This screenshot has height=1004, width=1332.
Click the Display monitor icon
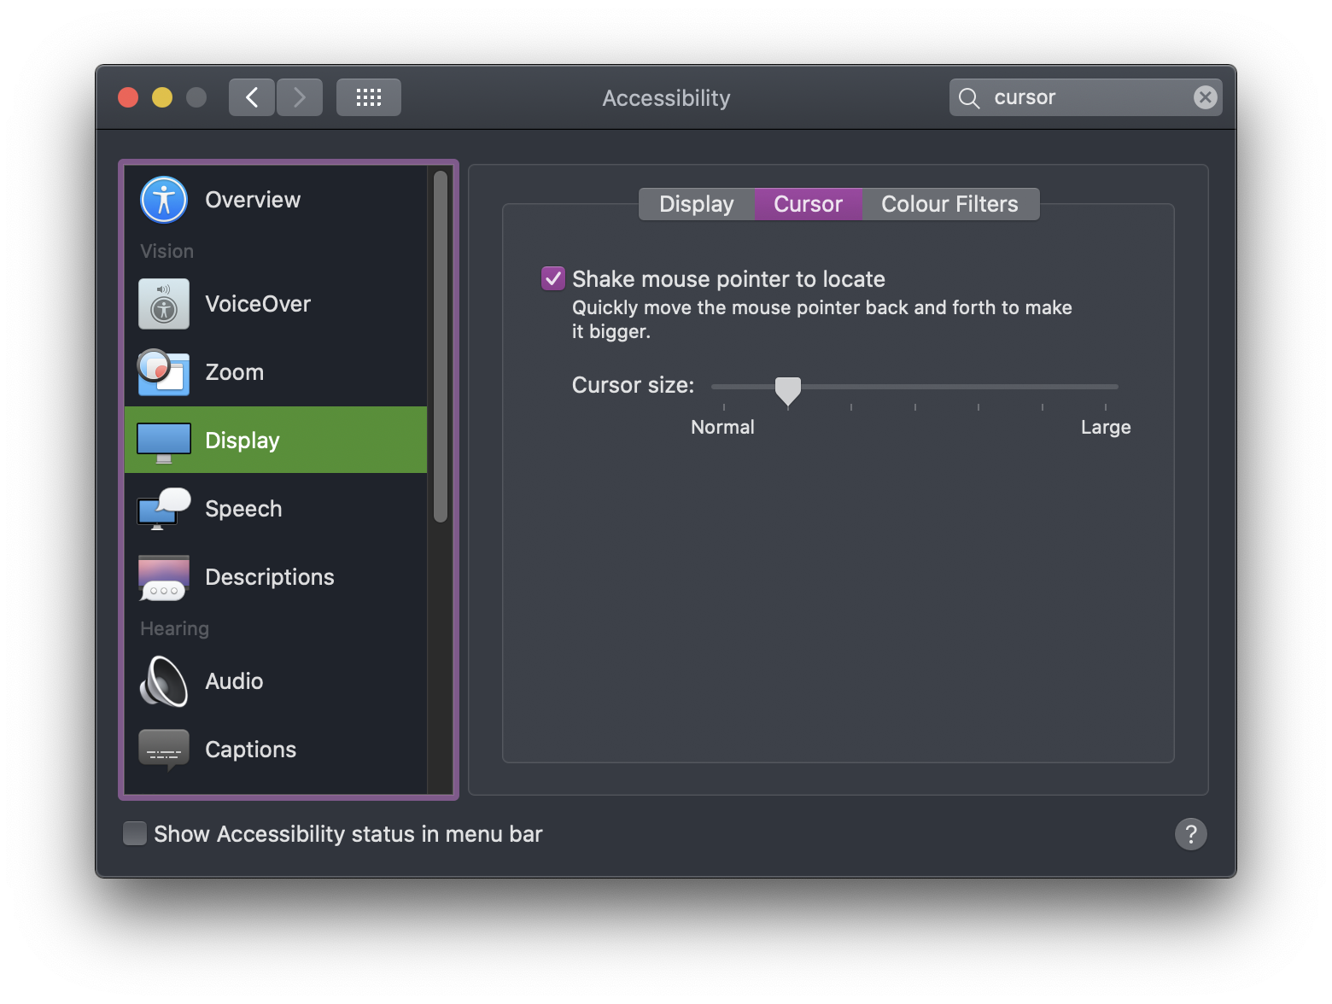coord(164,442)
